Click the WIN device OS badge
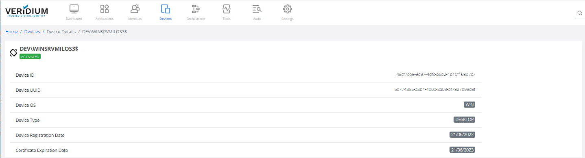This screenshot has width=585, height=158. click(470, 105)
